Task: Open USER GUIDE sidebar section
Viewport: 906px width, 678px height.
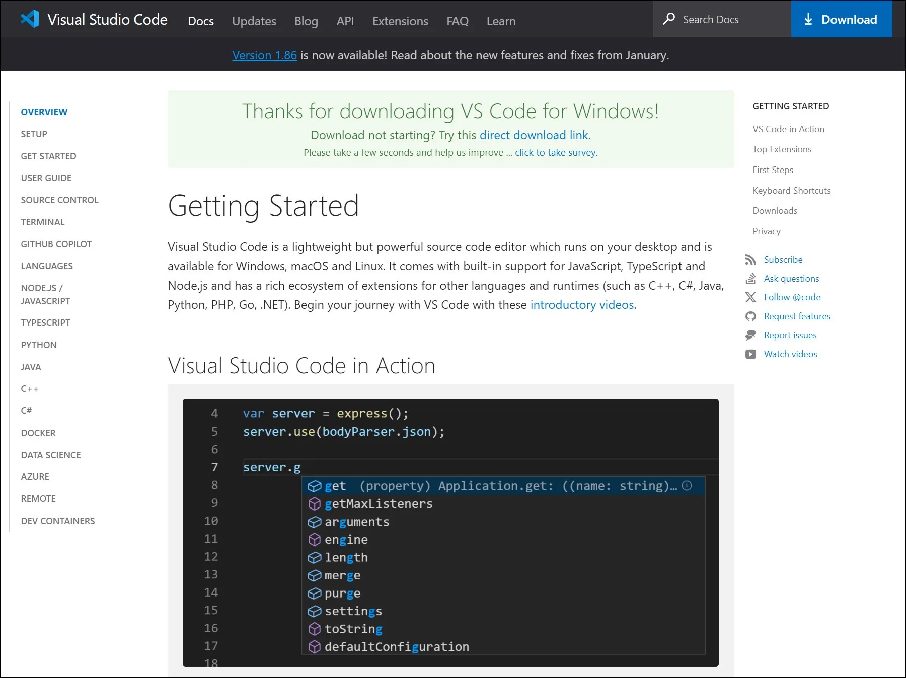Action: click(x=46, y=178)
